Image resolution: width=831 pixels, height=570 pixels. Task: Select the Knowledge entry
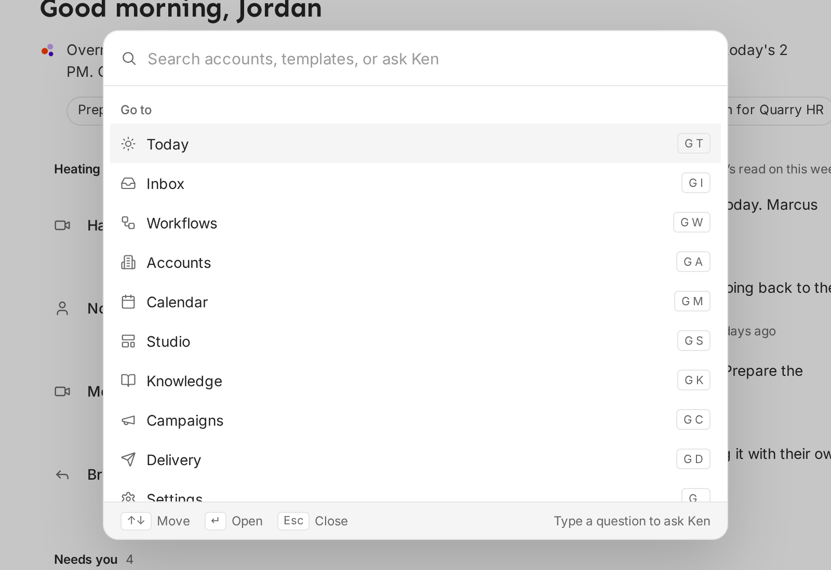pyautogui.click(x=415, y=380)
